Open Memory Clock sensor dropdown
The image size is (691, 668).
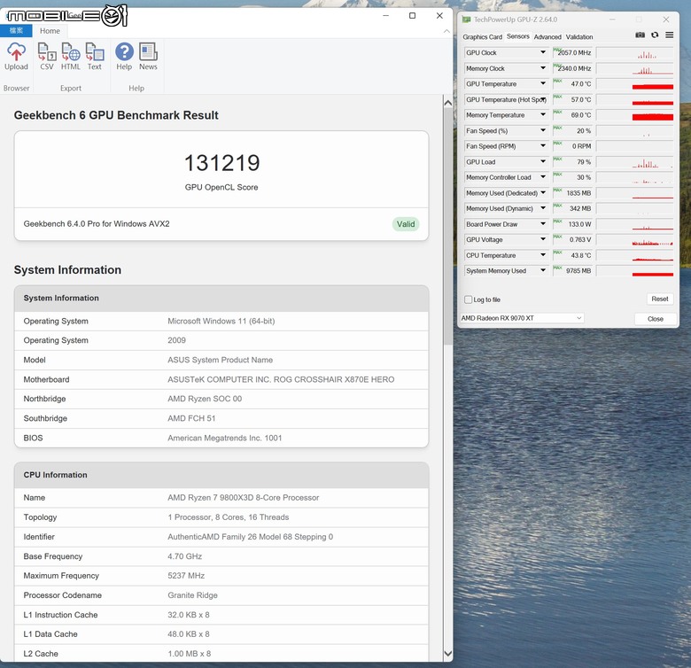coord(543,68)
